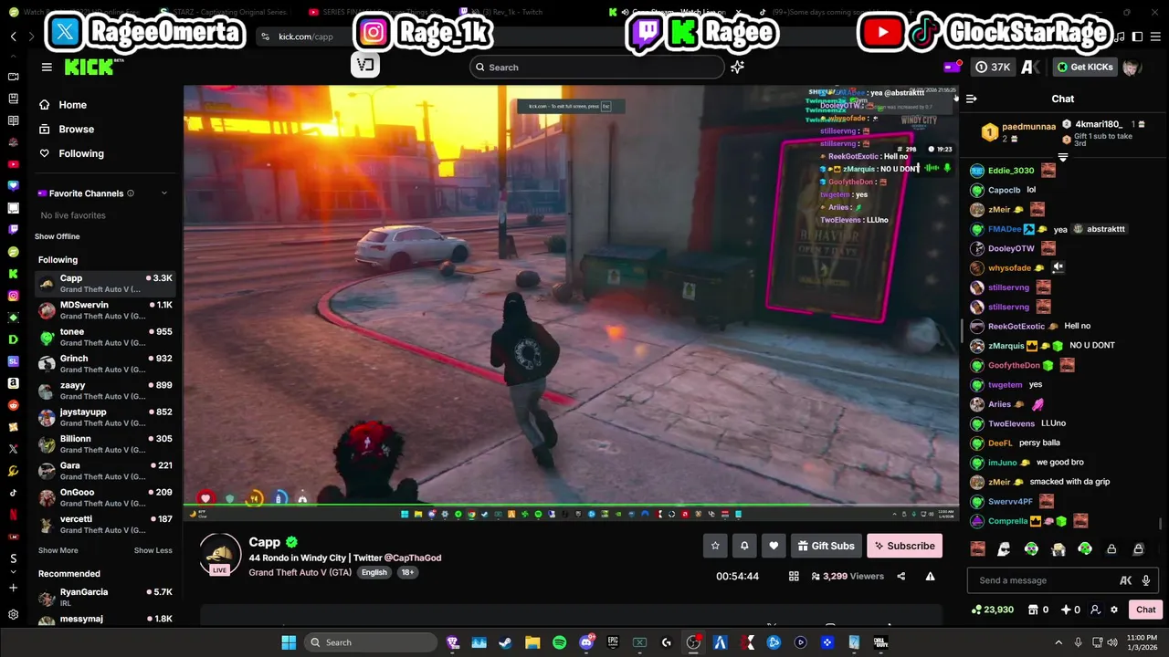
Task: Open the grid multi-view icon
Action: point(794,576)
